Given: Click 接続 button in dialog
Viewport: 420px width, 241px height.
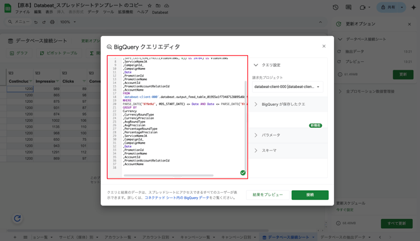Looking at the screenshot, I should pyautogui.click(x=310, y=195).
